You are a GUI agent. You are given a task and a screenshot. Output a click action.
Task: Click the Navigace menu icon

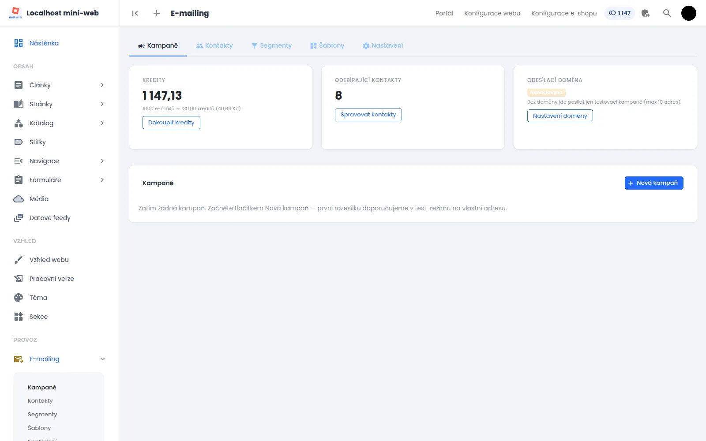(x=19, y=161)
